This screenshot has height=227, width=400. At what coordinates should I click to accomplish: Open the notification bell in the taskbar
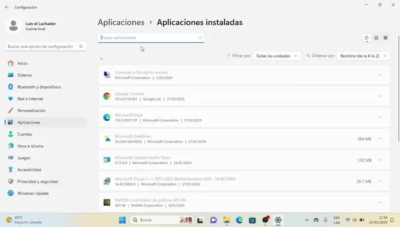[392, 220]
